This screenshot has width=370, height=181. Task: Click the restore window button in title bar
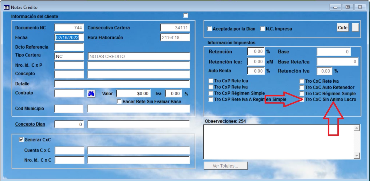coord(348,7)
